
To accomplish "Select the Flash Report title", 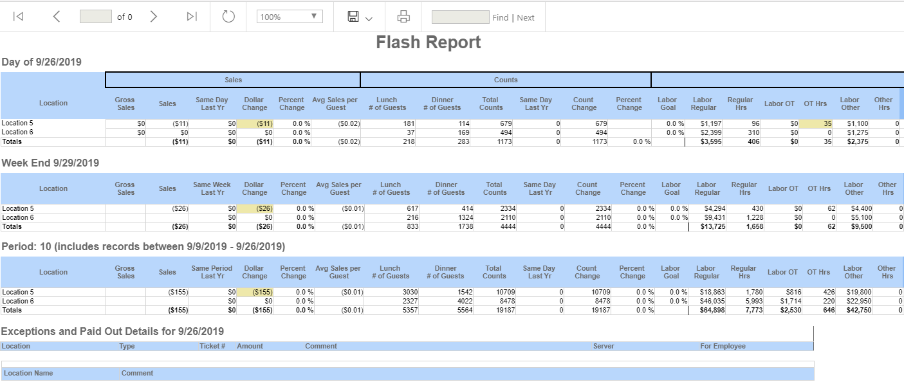I will coord(429,42).
